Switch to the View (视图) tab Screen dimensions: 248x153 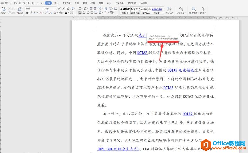tap(93, 3)
